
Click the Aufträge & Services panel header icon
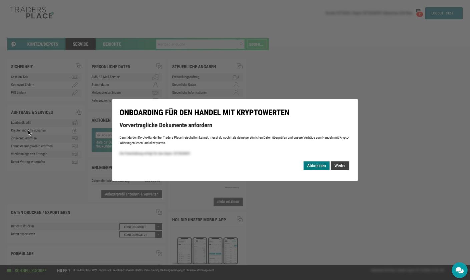click(x=78, y=112)
